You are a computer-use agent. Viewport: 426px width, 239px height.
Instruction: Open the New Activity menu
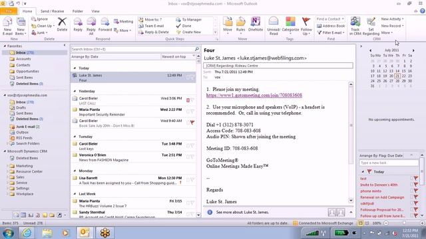[x=392, y=19]
